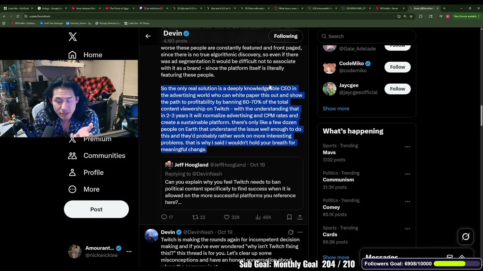The width and height of the screenshot is (483, 271).
Task: Click the magnifier icon in Search box
Action: click(324, 37)
